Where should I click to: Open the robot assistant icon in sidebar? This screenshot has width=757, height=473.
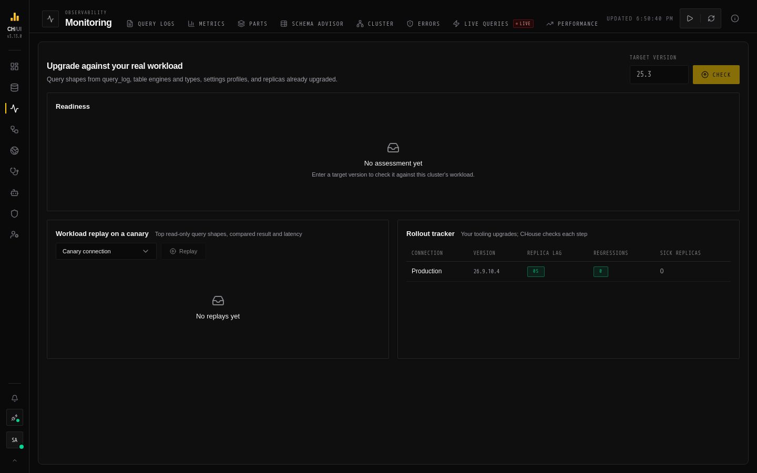14,193
